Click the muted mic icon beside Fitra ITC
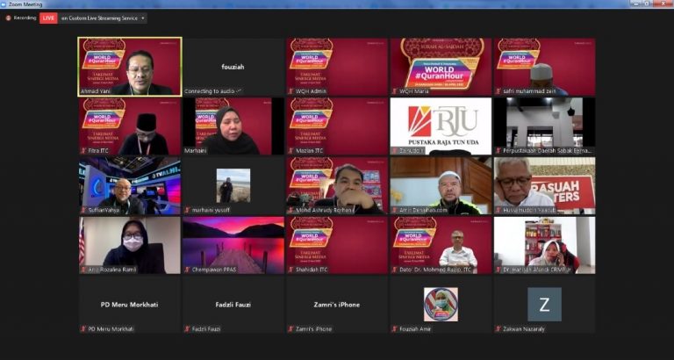Screen dimensions: 674x360 coord(83,150)
